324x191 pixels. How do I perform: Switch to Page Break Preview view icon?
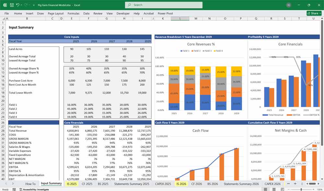pyautogui.click(x=283, y=189)
